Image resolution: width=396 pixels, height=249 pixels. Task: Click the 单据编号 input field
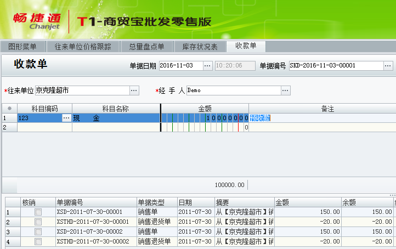[336, 66]
